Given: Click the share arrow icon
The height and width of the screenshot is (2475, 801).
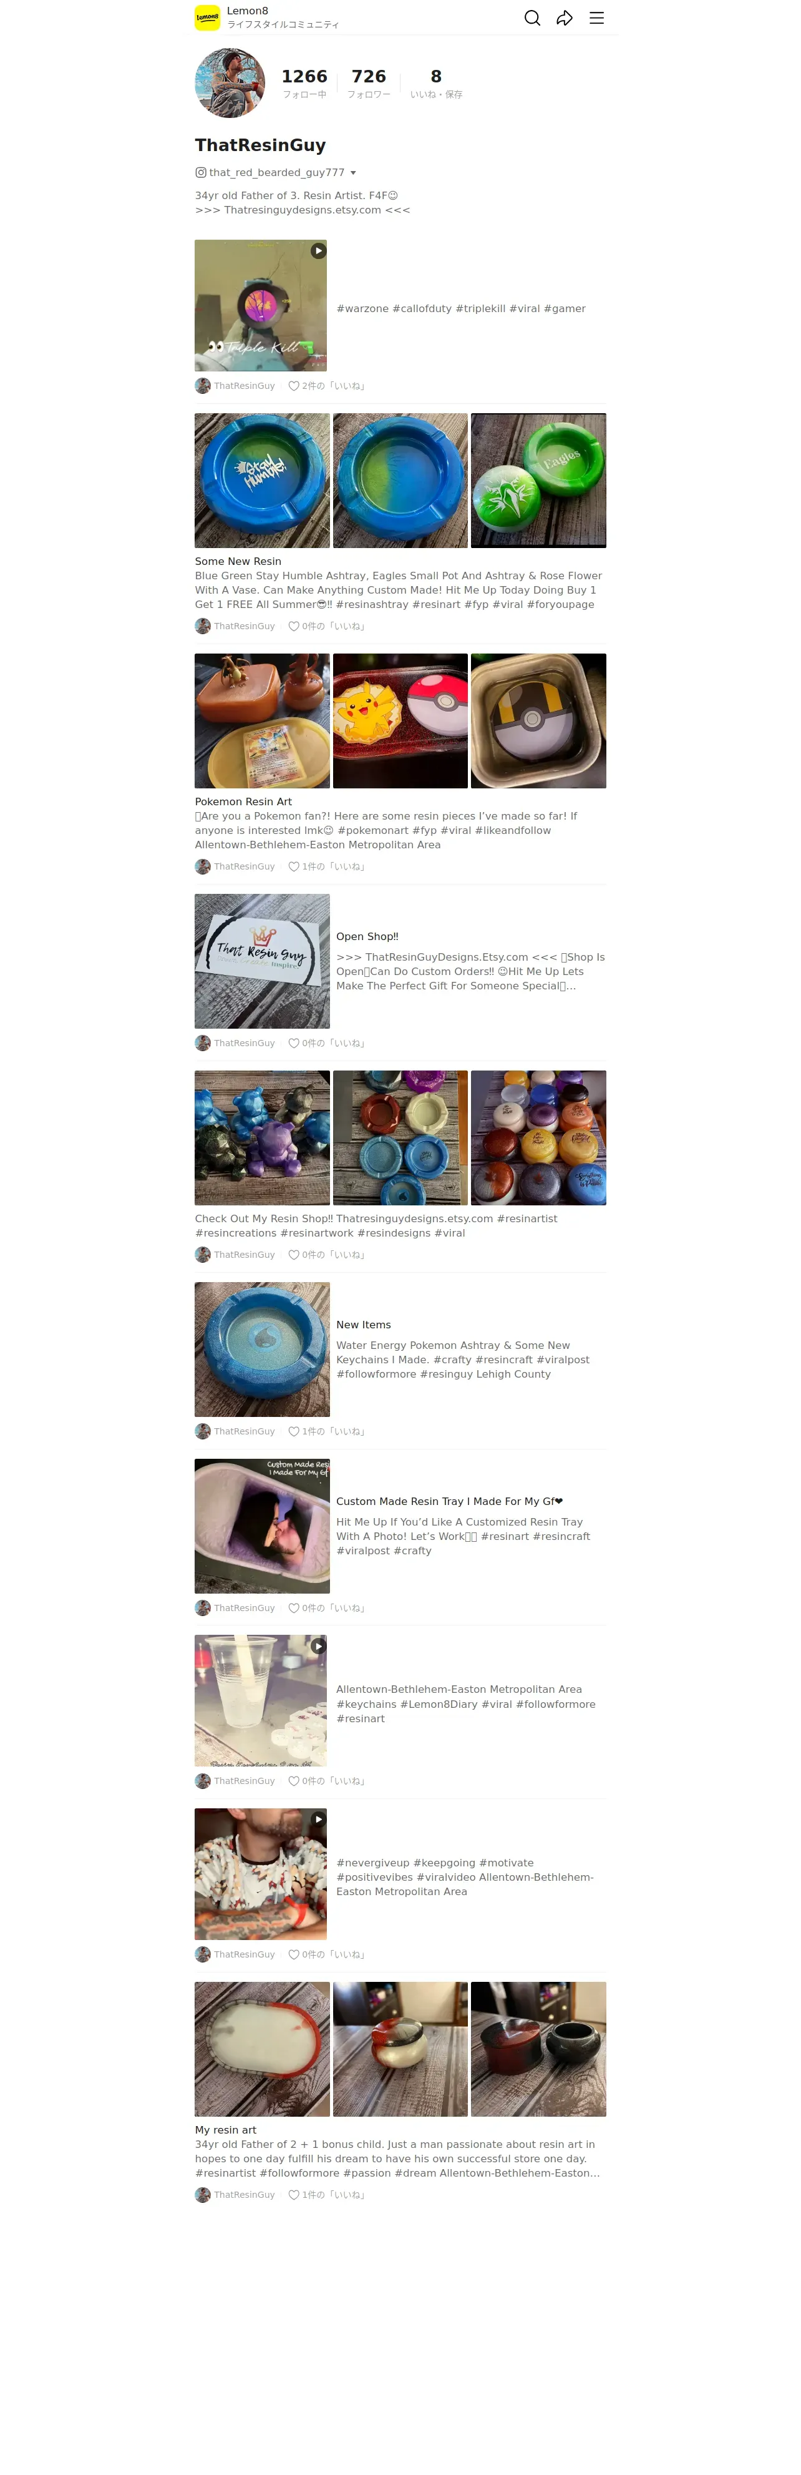Looking at the screenshot, I should click(565, 17).
